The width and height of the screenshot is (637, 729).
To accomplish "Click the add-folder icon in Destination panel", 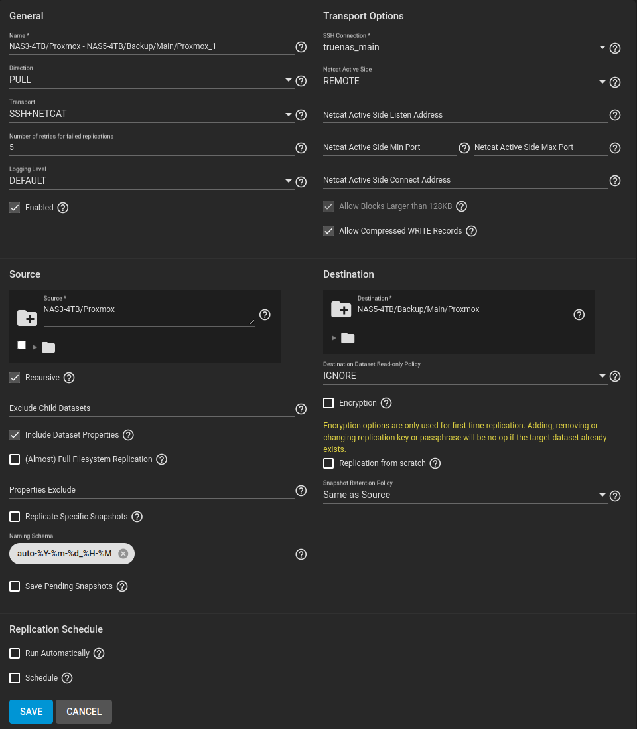I will (341, 309).
